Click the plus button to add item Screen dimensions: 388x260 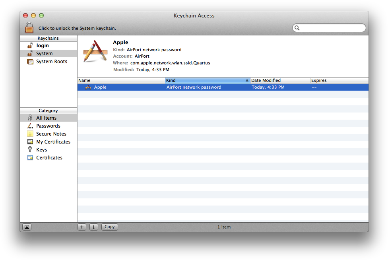pos(82,227)
